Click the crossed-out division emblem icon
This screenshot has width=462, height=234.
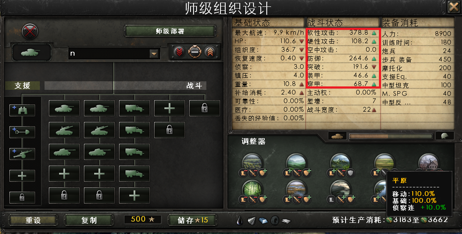[x=30, y=32]
